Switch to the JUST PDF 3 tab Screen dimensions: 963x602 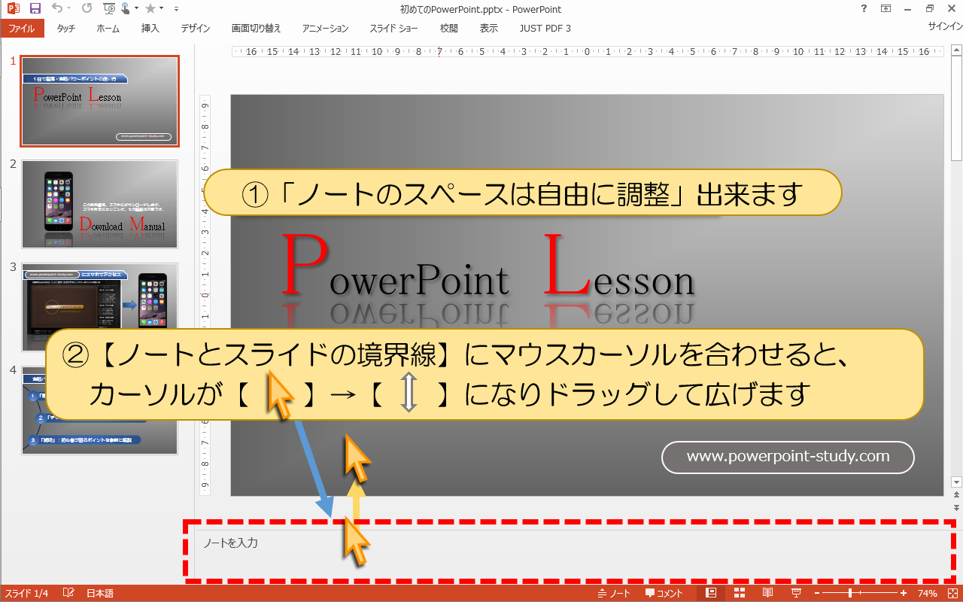pyautogui.click(x=545, y=28)
